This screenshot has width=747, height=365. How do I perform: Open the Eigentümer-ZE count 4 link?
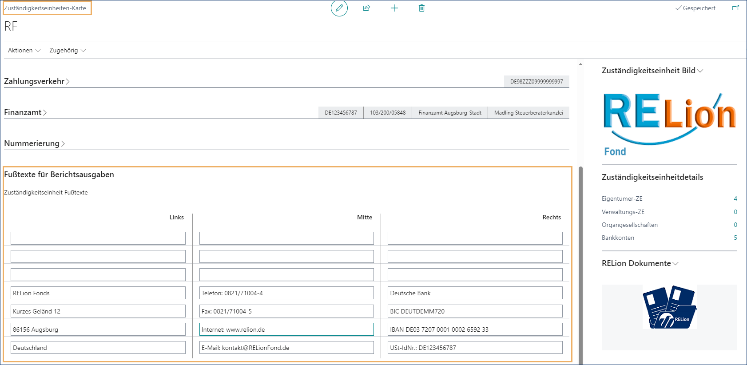(735, 198)
